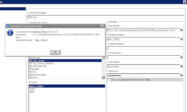This screenshot has height=112, width=187.
Task: Click the Database Name input field
Action: pyautogui.click(x=144, y=39)
